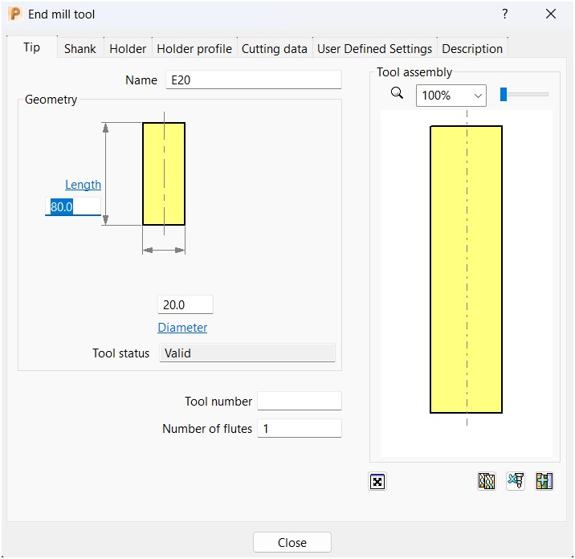Viewport: 575px width, 559px height.
Task: Click the add tool to database icon
Action: (x=544, y=481)
